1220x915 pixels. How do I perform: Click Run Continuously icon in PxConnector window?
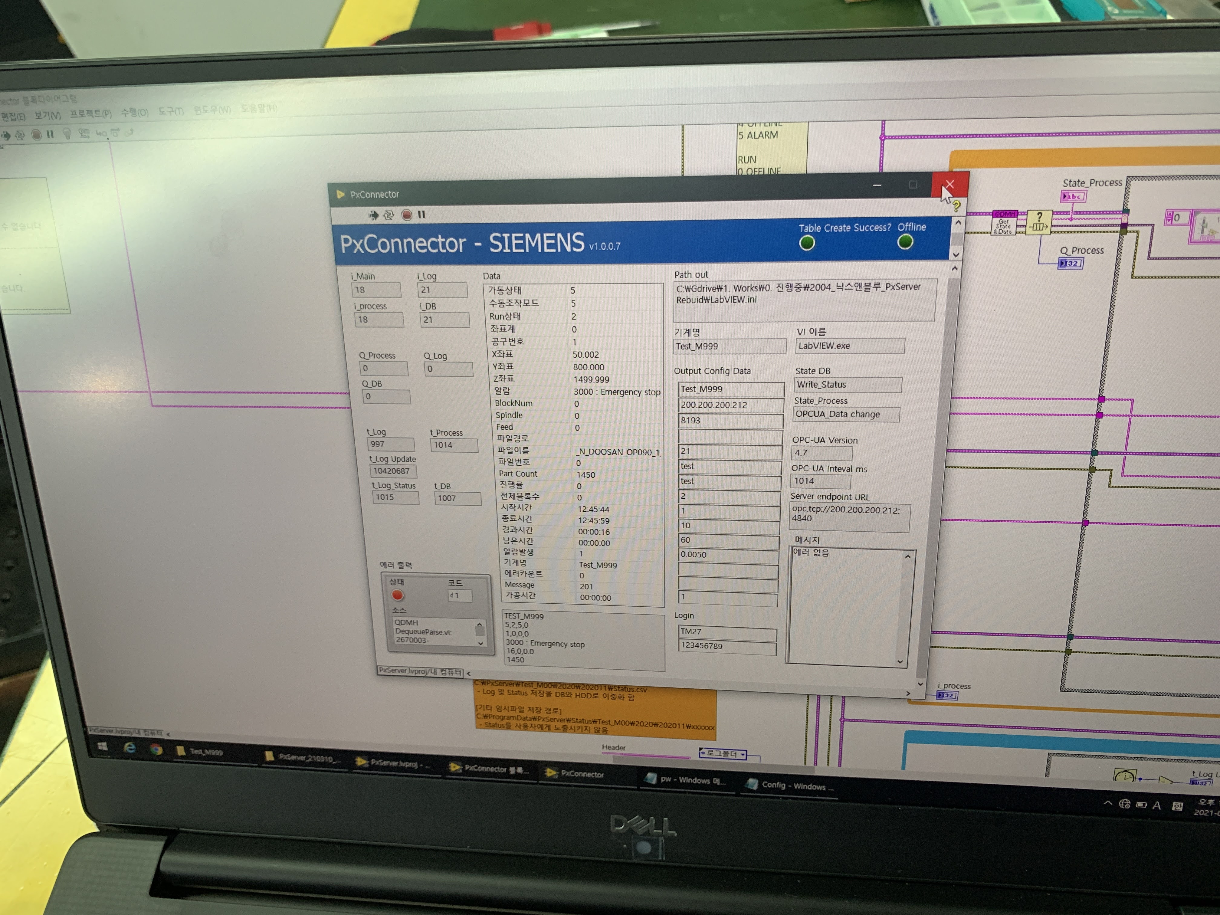click(389, 215)
